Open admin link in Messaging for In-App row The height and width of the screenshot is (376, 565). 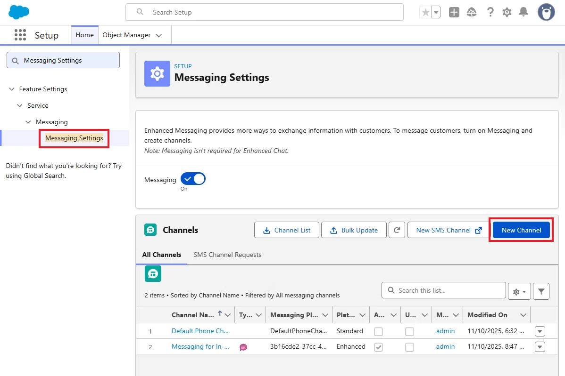[445, 346]
